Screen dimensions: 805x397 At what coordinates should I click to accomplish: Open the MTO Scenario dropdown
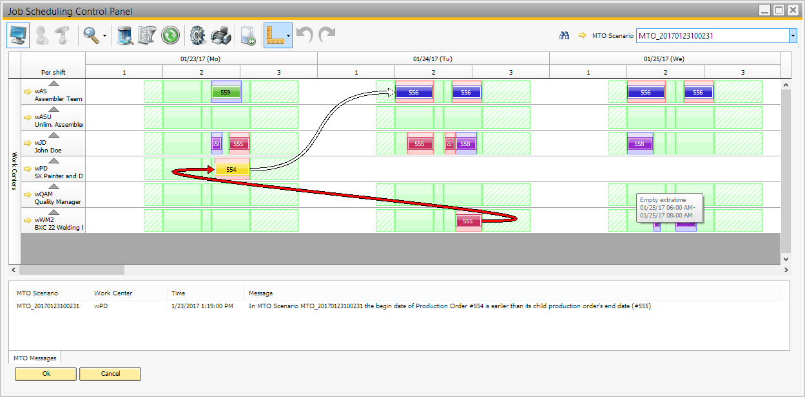[793, 36]
